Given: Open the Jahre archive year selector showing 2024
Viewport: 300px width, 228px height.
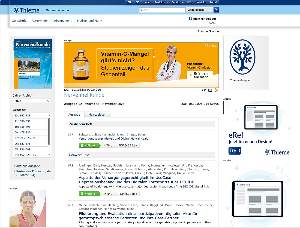Looking at the screenshot, I should coord(32,101).
